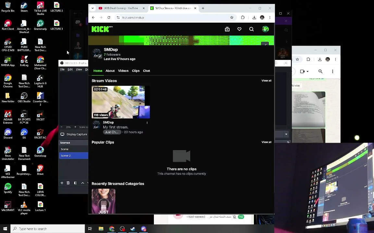This screenshot has height=233, width=374.
Task: View all Popular Clips
Action: click(267, 142)
